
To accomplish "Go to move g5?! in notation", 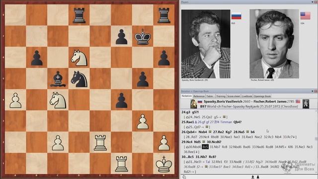I will [195, 112].
